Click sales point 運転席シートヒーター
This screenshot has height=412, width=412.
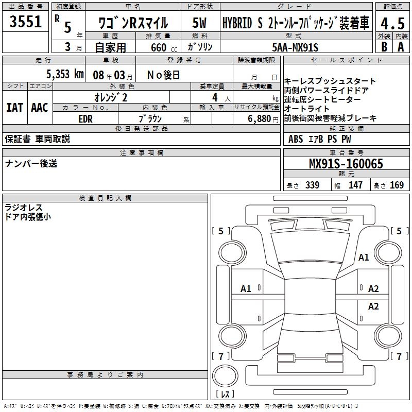click(322, 99)
